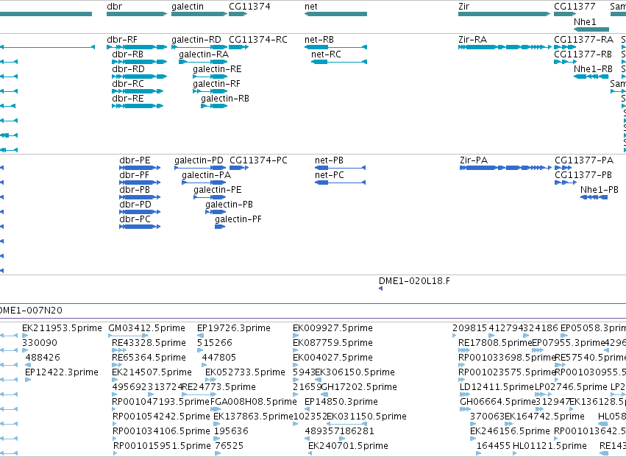
Task: Select protein Zir-PA
Action: pos(506,169)
